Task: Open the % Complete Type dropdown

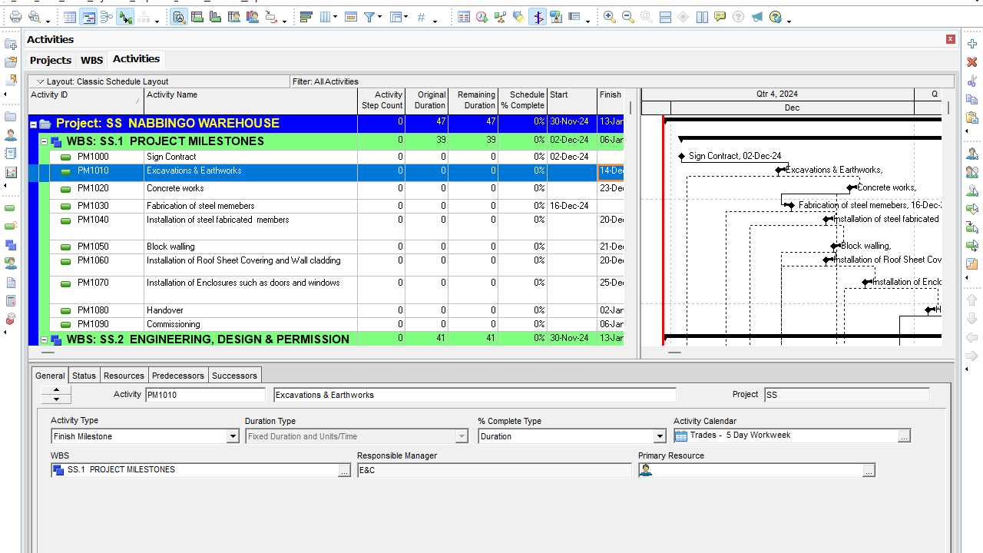Action: tap(659, 435)
